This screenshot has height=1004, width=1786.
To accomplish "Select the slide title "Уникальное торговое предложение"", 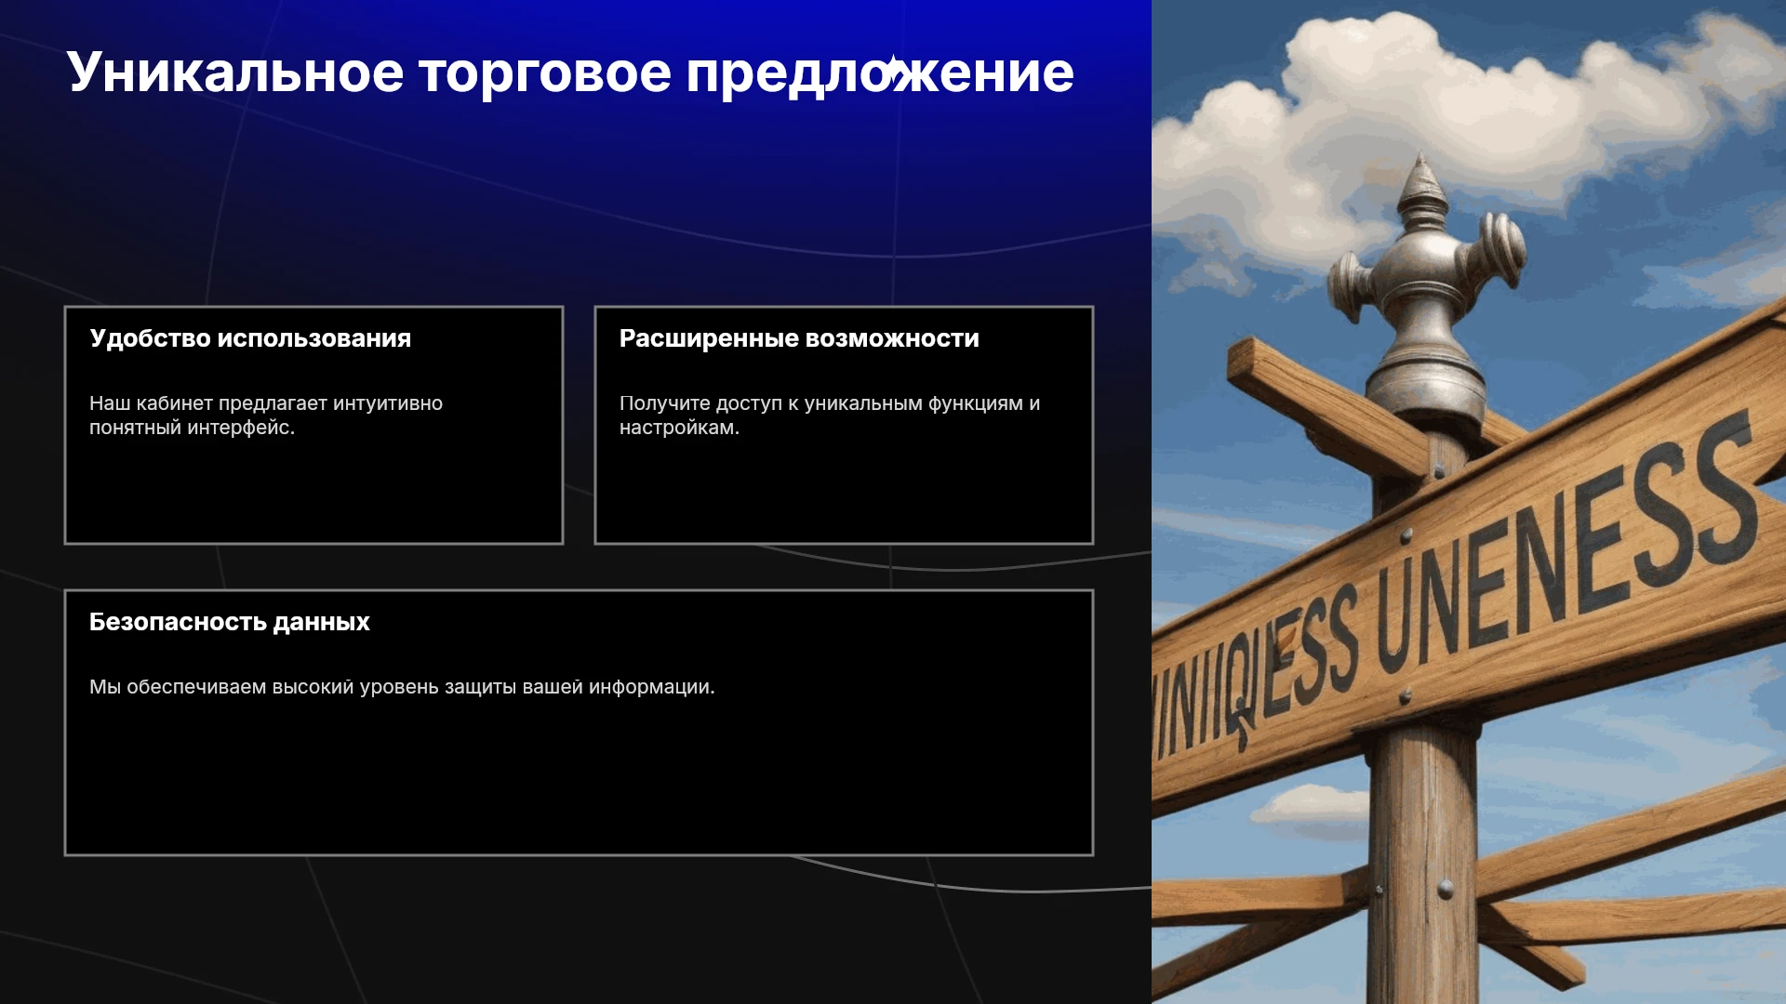I will [x=569, y=73].
